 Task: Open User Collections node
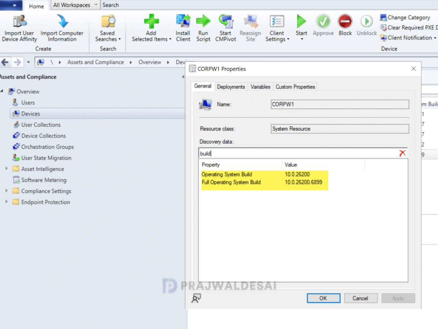pyautogui.click(x=41, y=124)
